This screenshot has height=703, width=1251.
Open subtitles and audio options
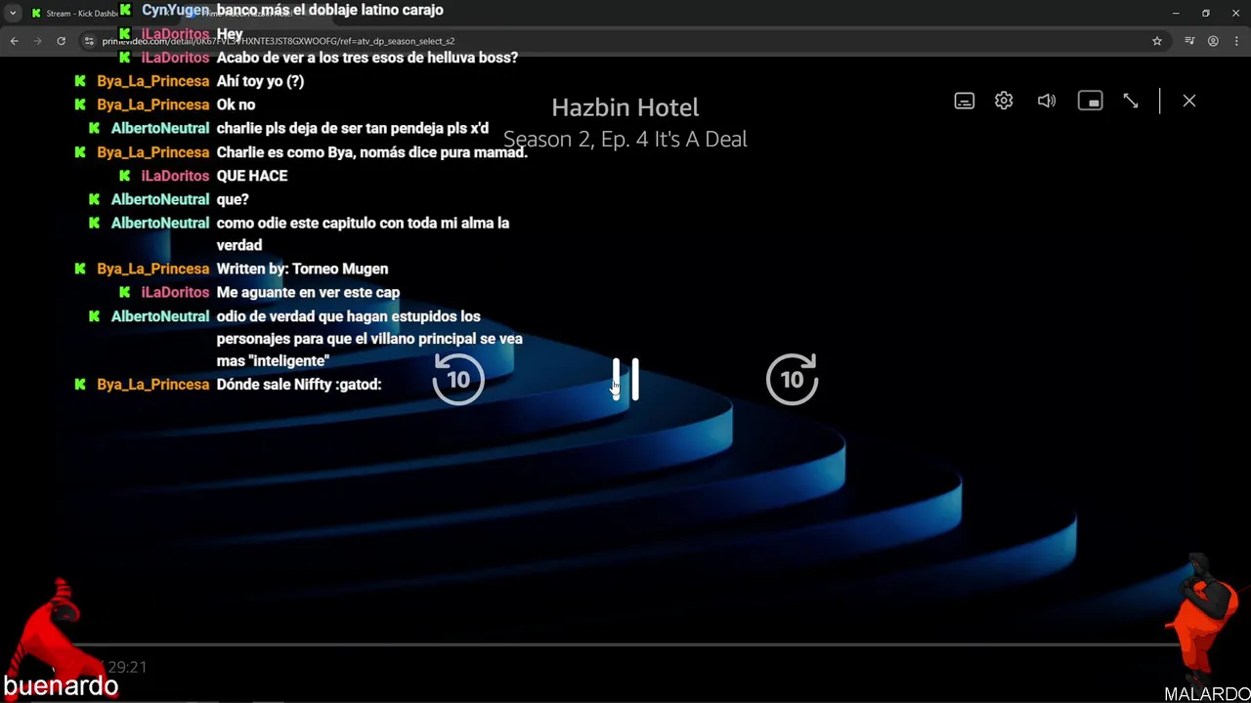tap(965, 101)
